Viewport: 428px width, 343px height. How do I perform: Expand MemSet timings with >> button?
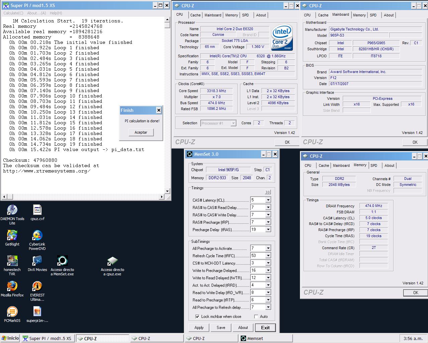[x=268, y=192]
